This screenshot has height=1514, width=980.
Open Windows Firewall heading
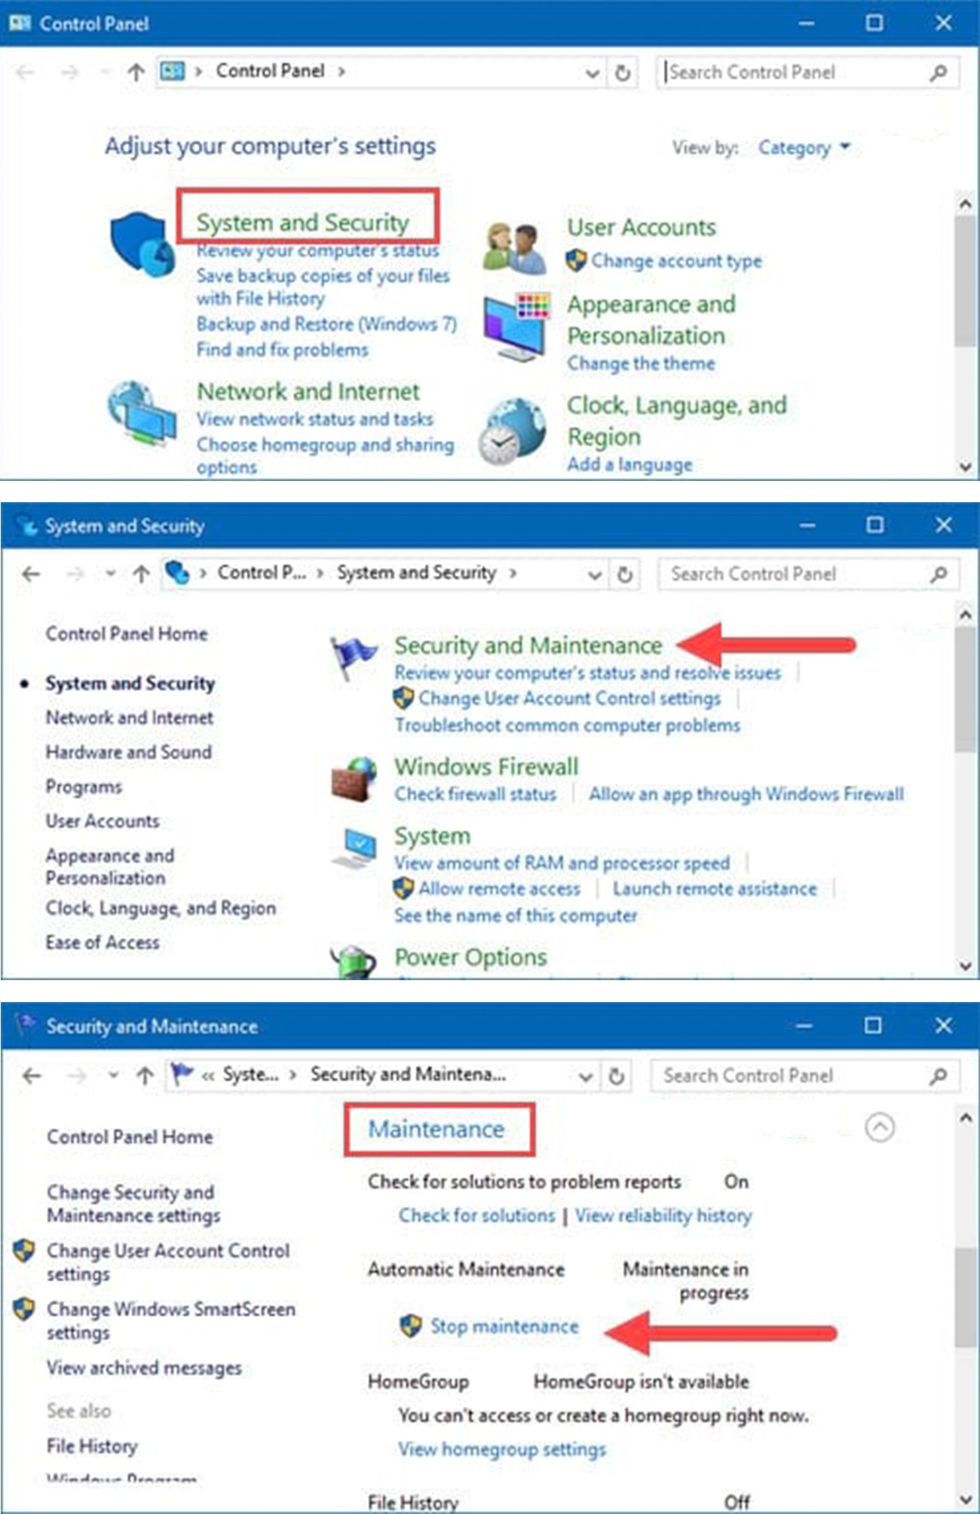coord(487,767)
